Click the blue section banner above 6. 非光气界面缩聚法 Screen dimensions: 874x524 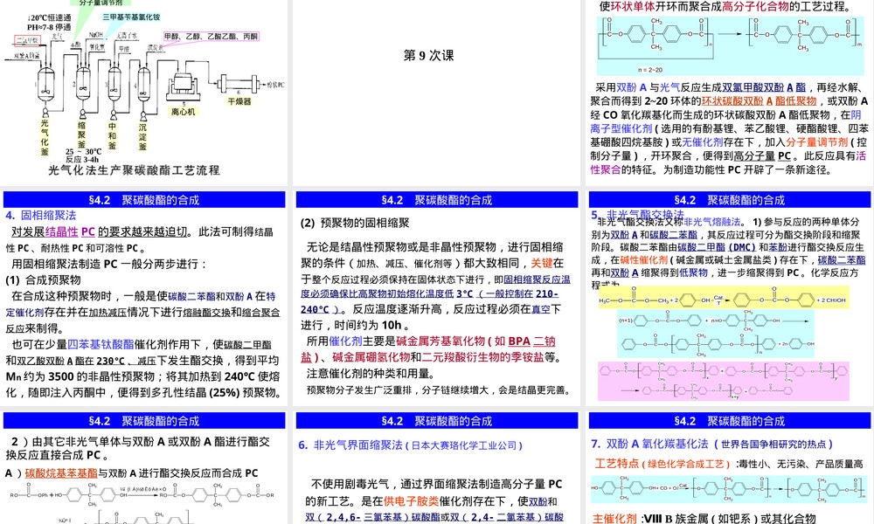point(437,421)
